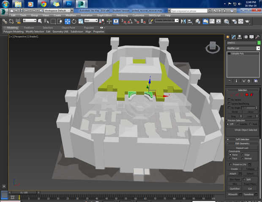Image resolution: width=262 pixels, height=202 pixels.
Task: Open the Hierarchy panel tab icon
Action: [x=240, y=37]
